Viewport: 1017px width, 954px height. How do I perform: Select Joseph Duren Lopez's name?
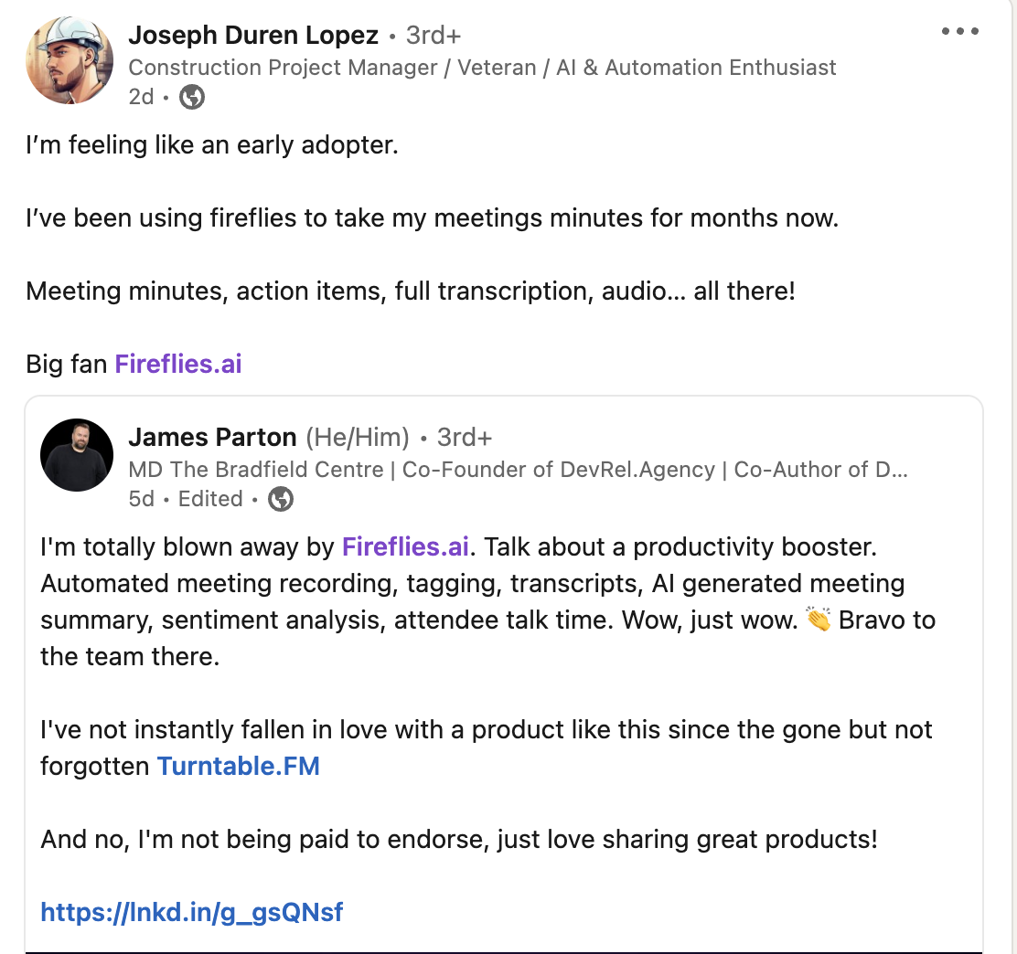click(253, 35)
